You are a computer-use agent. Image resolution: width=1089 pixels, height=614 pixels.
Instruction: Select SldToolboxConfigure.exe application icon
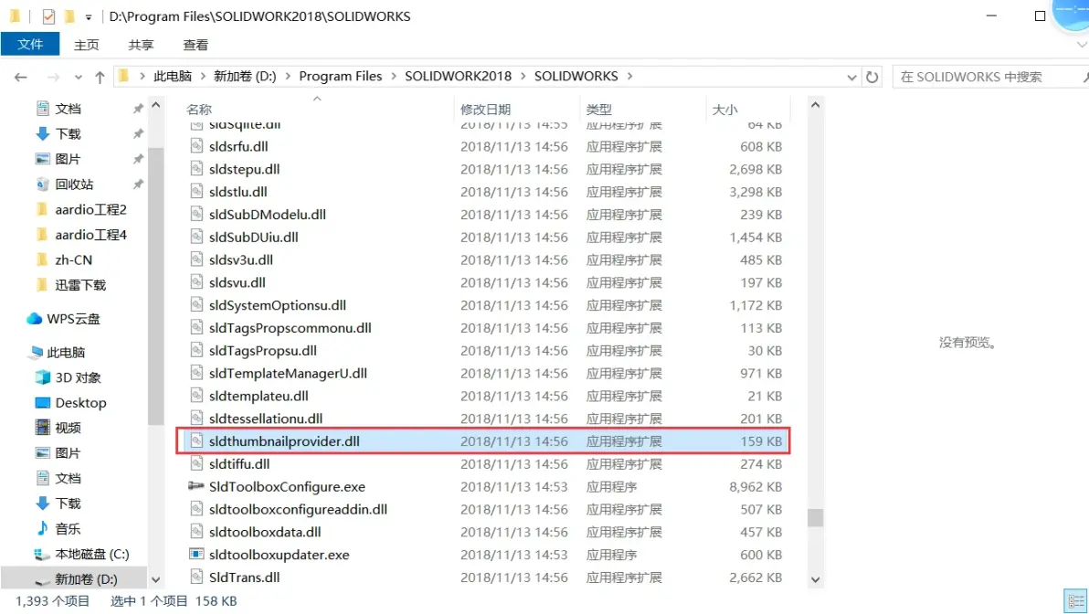click(x=196, y=486)
